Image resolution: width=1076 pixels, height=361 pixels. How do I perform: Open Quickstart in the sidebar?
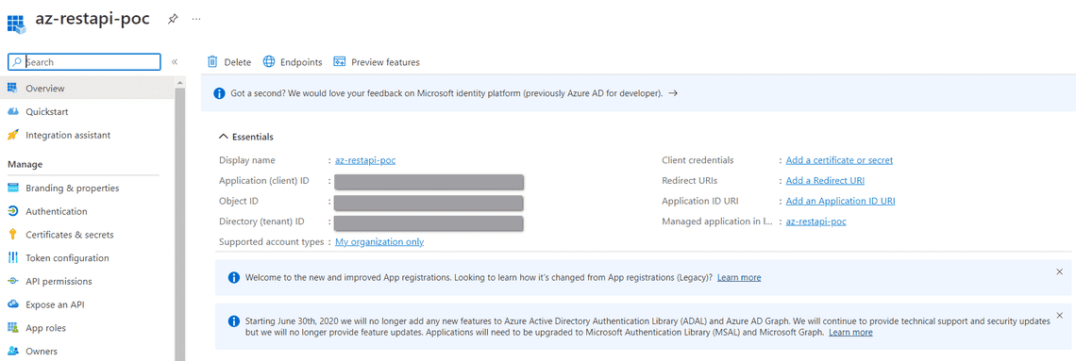click(46, 111)
